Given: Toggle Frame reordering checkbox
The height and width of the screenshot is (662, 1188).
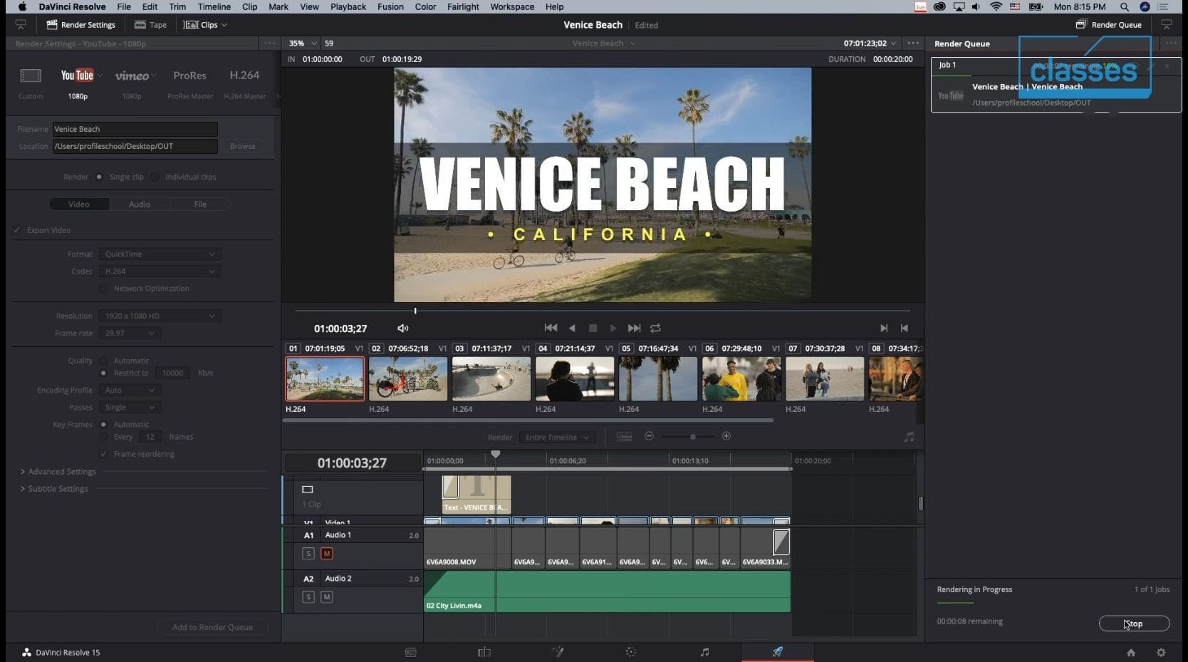Looking at the screenshot, I should point(104,454).
